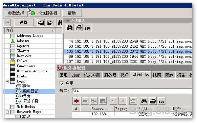This screenshot has height=123, width=197.
Task: Click the 帮助 button
Action: [72, 13]
